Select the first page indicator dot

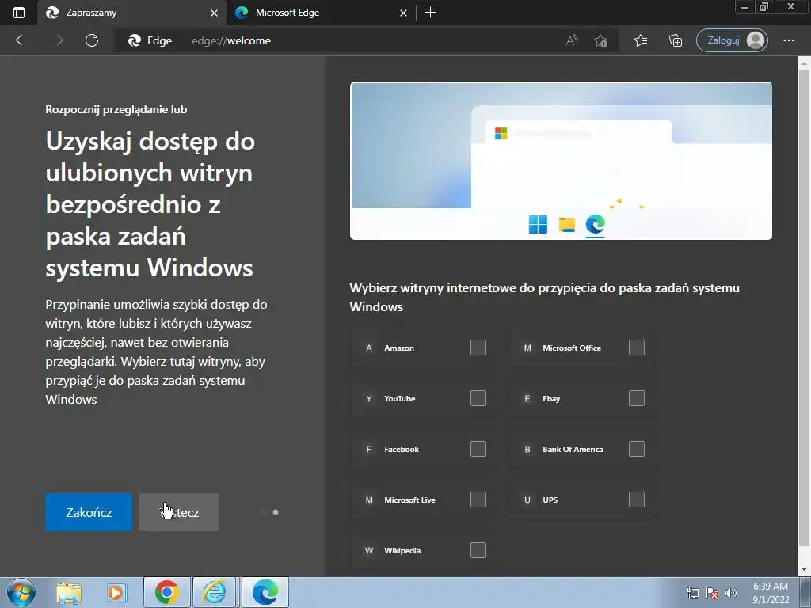pos(263,512)
